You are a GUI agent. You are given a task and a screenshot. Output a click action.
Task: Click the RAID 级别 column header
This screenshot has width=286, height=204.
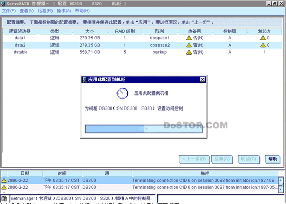pos(125,31)
